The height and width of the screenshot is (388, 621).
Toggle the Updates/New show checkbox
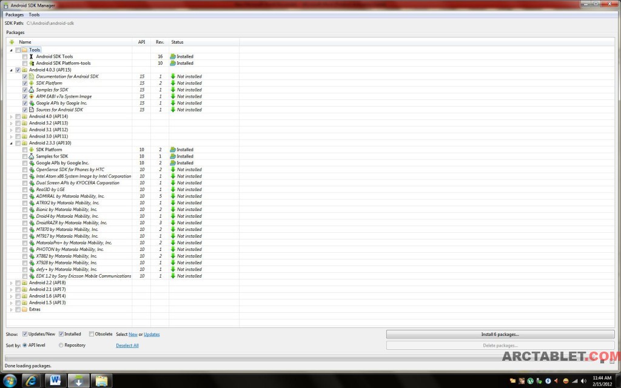(25, 334)
